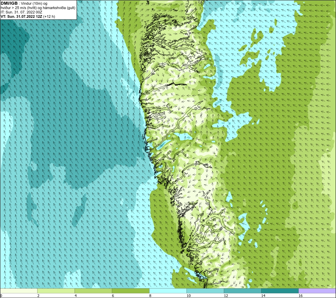Click the 8–10 m/s pale cyan legend swatch
Screen dimensions: 336x298
click(x=168, y=291)
